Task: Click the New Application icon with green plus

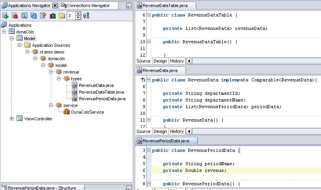Action: pyautogui.click(x=6, y=16)
